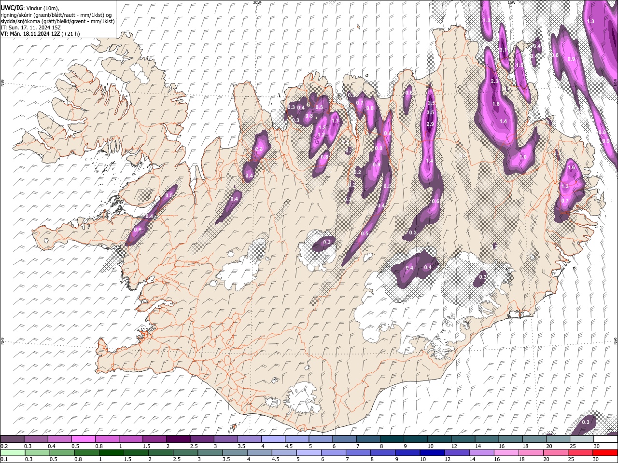Screen dimensions: 618x463
Task: Click the bright pink 0.5–0.8 swatch, upper legend row
Action: click(83, 439)
